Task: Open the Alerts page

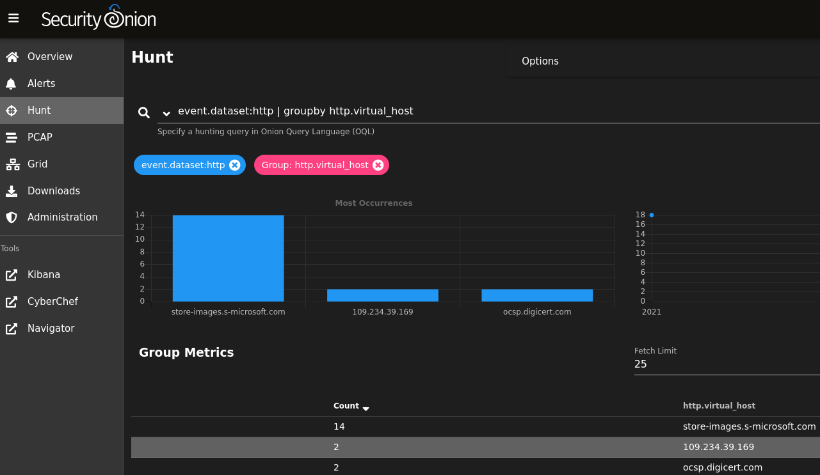Action: [61, 84]
